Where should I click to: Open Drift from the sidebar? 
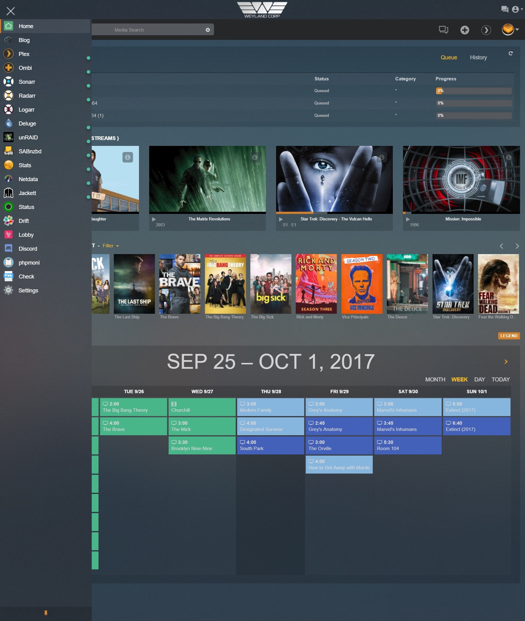(45, 221)
